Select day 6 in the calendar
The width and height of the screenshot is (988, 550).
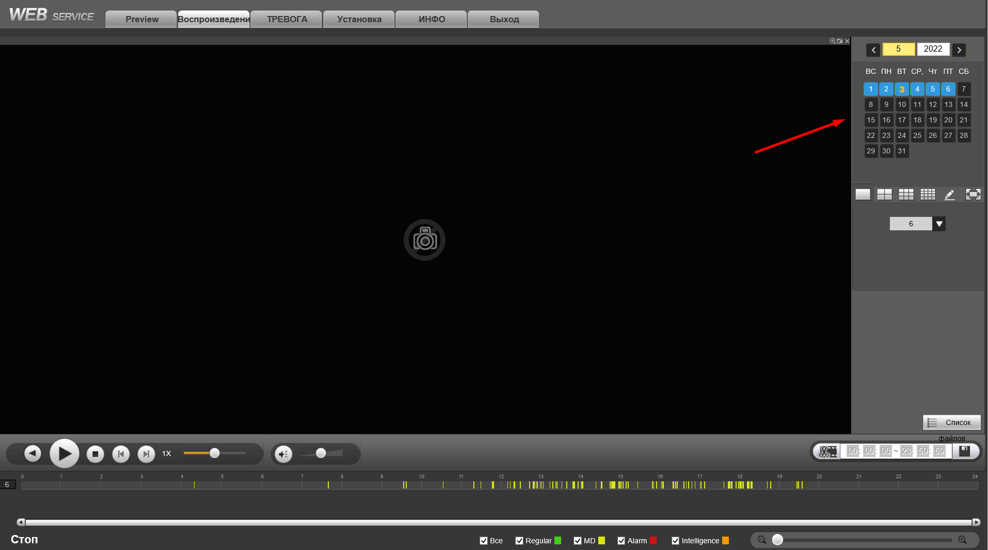click(x=948, y=89)
